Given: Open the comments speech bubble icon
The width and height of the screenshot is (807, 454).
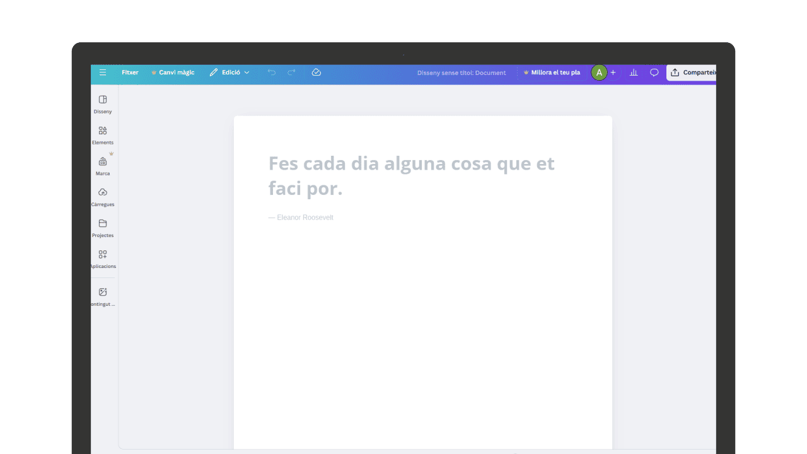Looking at the screenshot, I should pos(654,73).
